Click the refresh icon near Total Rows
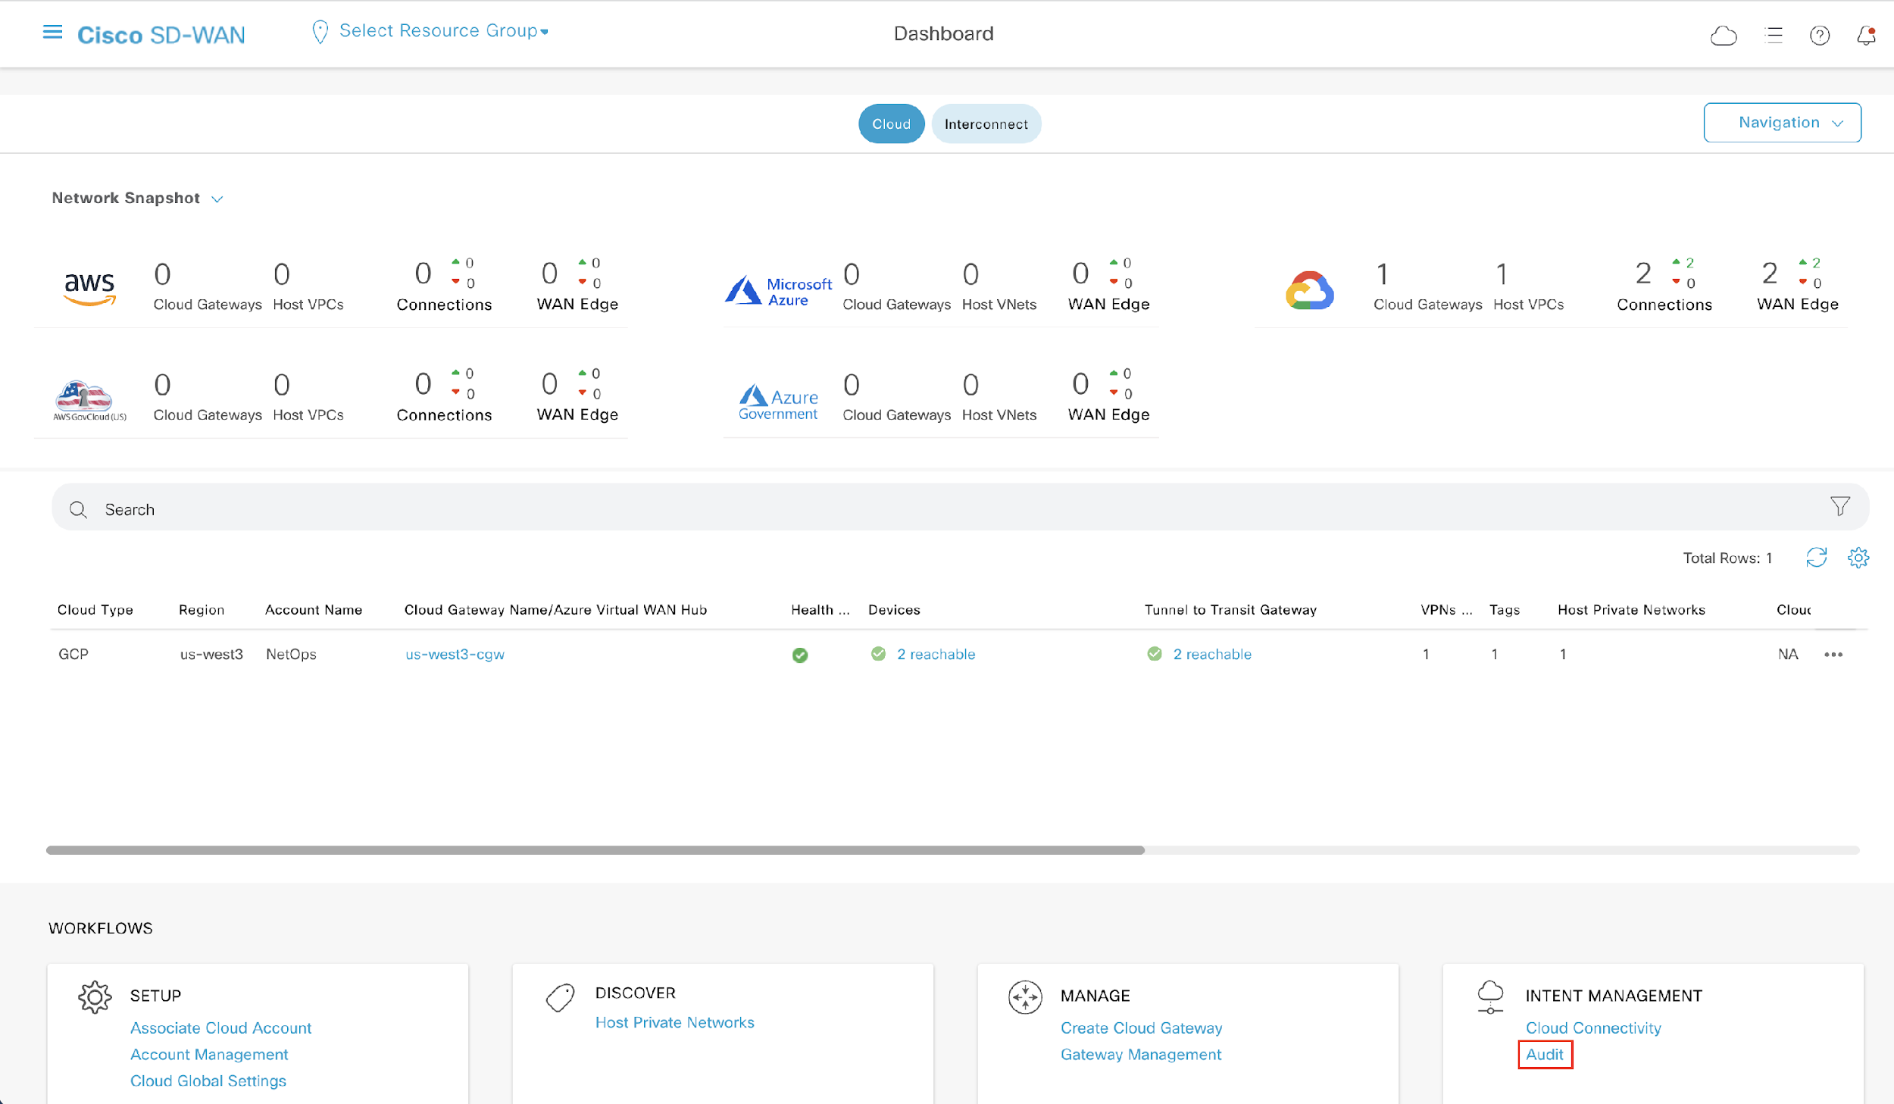Image resolution: width=1894 pixels, height=1104 pixels. [1817, 557]
